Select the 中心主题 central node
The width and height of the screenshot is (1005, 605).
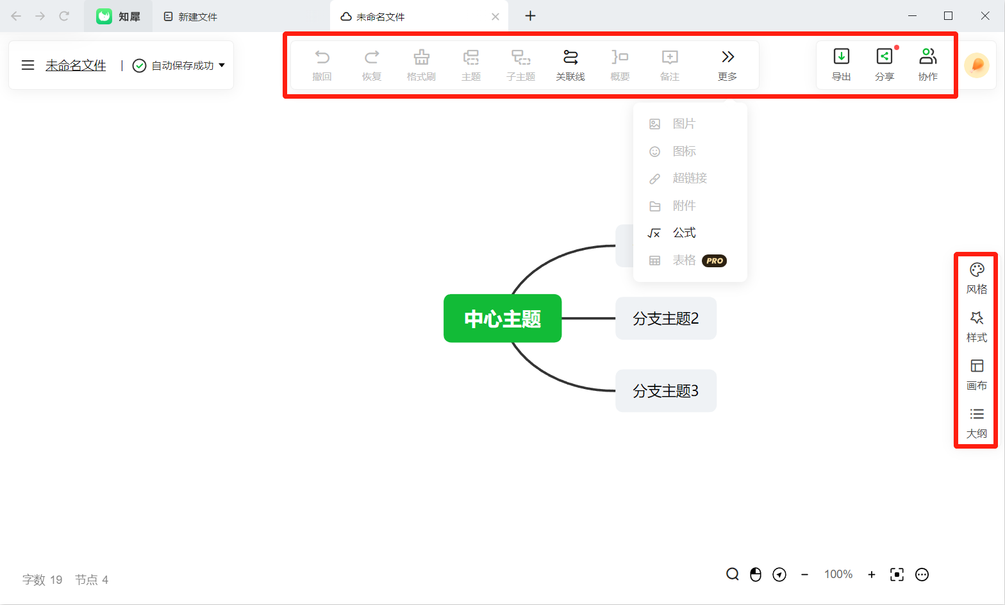(x=503, y=319)
